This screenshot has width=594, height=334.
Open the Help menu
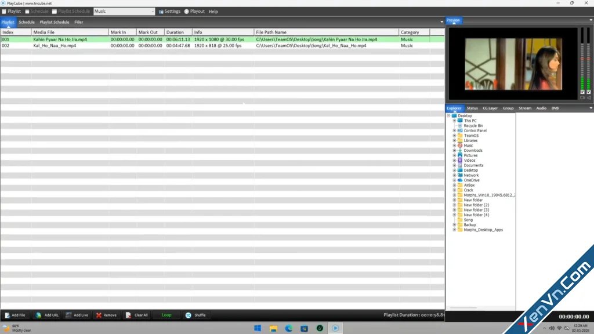point(213,12)
